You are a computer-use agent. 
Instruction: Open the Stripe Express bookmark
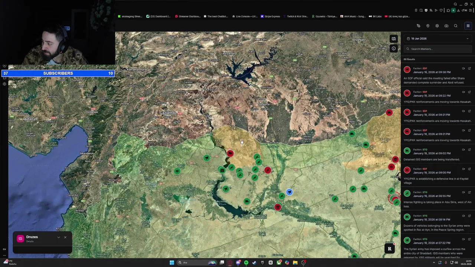pos(271,16)
